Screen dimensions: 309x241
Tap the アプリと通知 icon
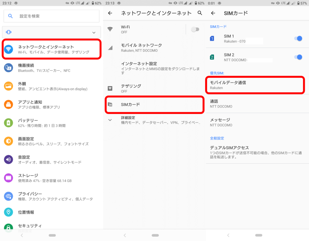[8, 105]
